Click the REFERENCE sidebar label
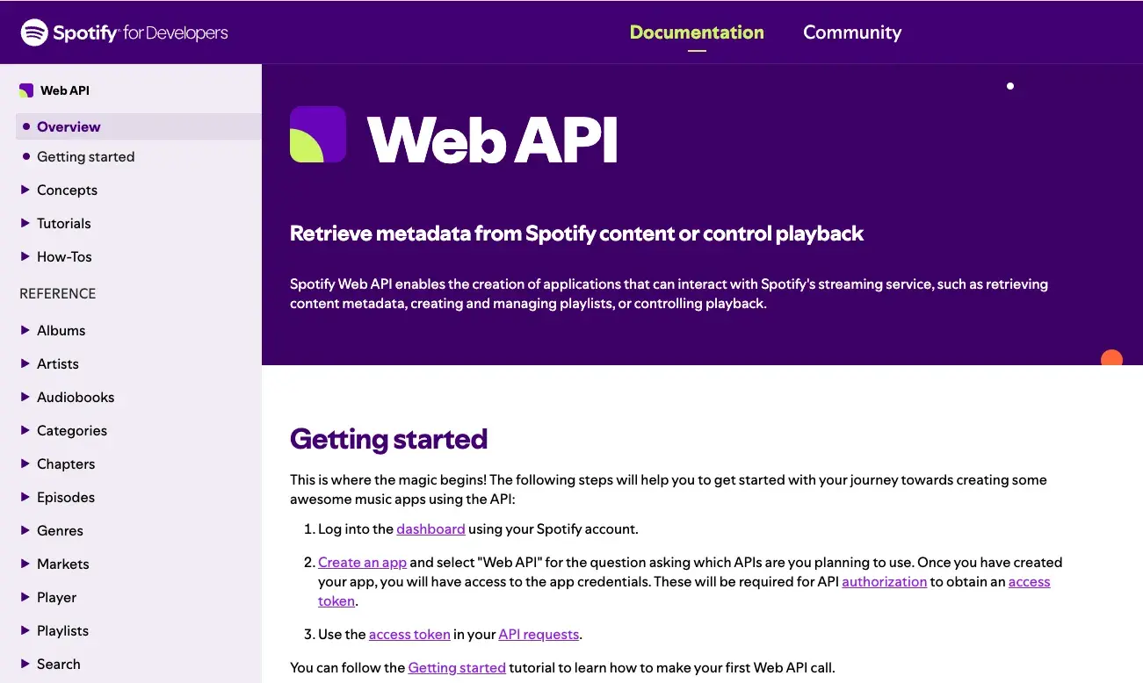Screen dimensions: 1143x683 pos(57,293)
